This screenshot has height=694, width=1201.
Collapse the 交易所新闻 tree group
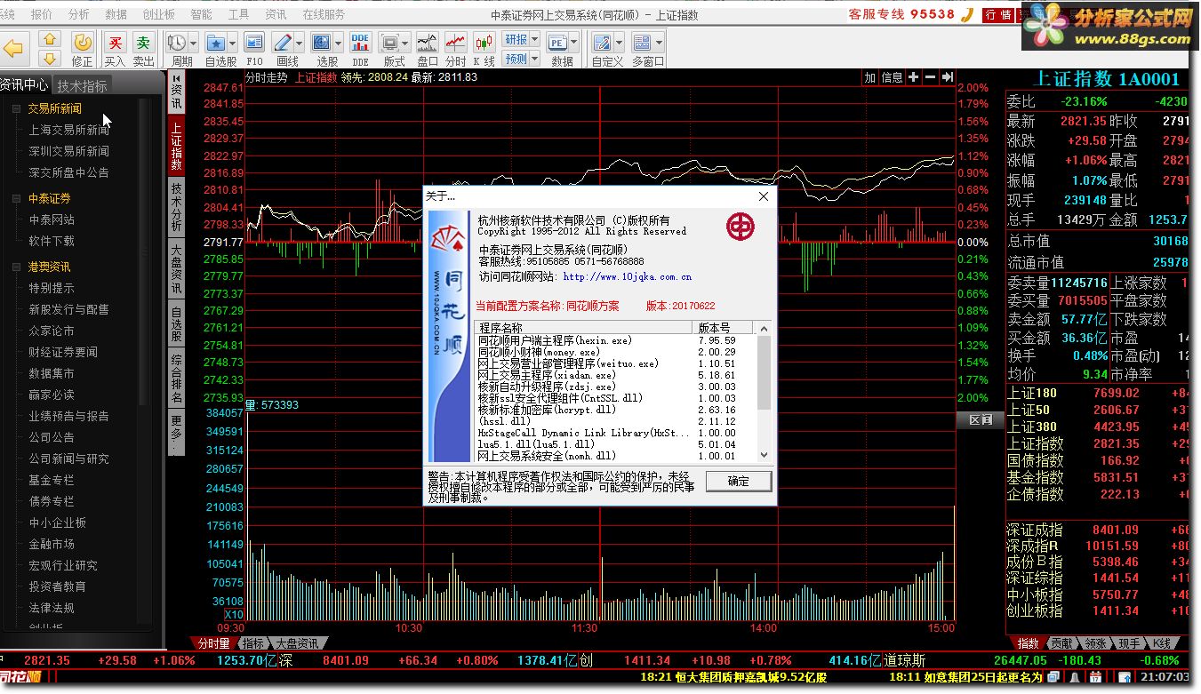click(16, 108)
